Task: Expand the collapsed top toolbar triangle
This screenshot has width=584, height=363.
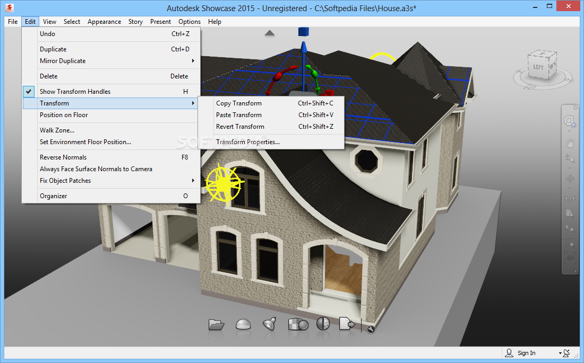Action: tap(270, 33)
